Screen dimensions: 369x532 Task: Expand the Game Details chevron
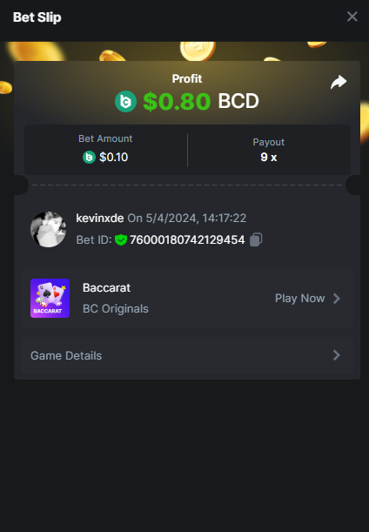click(337, 355)
